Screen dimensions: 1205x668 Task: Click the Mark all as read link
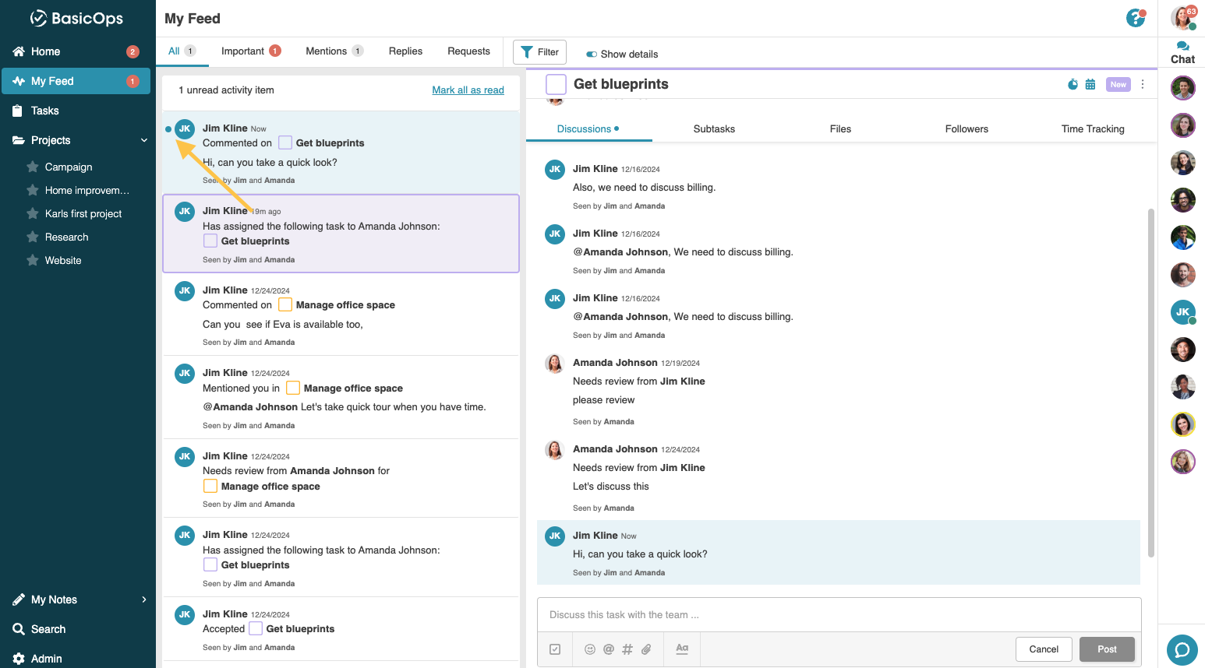[x=468, y=90]
